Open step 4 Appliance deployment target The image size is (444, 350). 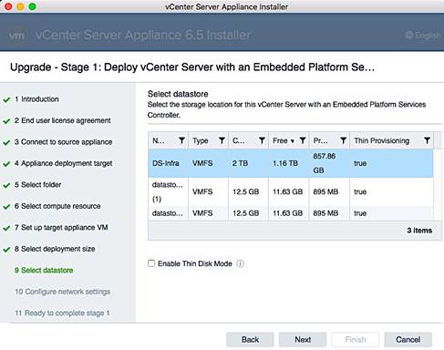click(x=63, y=163)
